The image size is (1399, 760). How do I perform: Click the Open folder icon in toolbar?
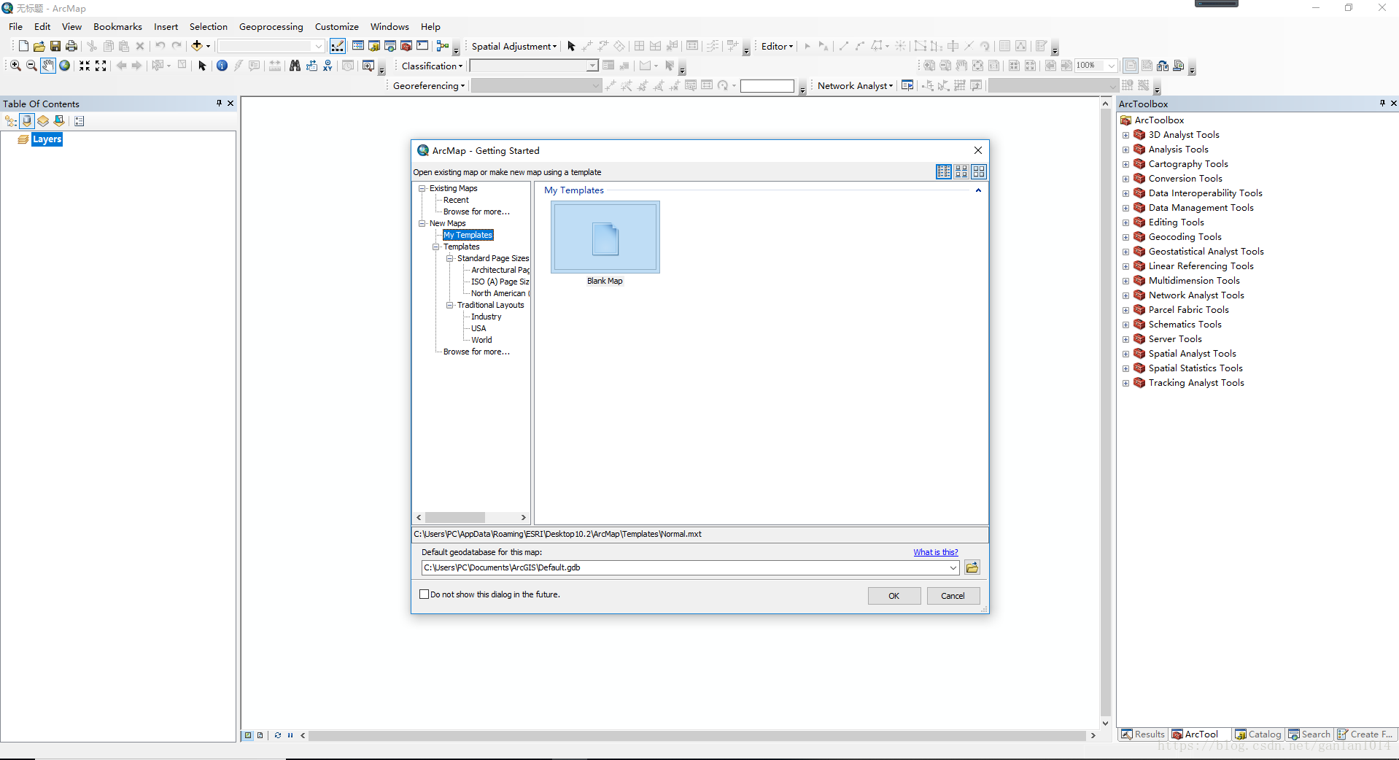click(x=39, y=46)
